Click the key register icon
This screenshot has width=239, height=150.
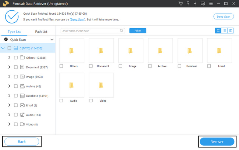[x=188, y=4]
